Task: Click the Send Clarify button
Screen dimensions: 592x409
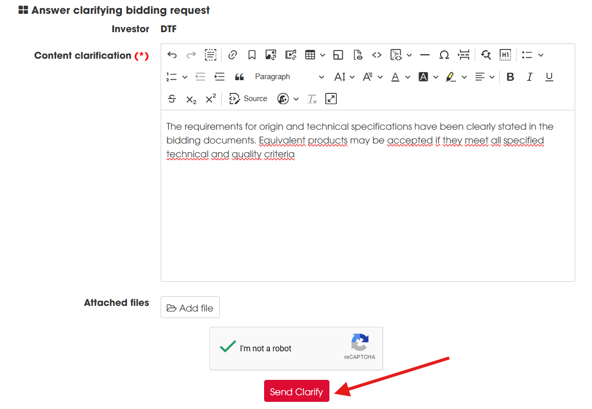Action: pyautogui.click(x=296, y=391)
